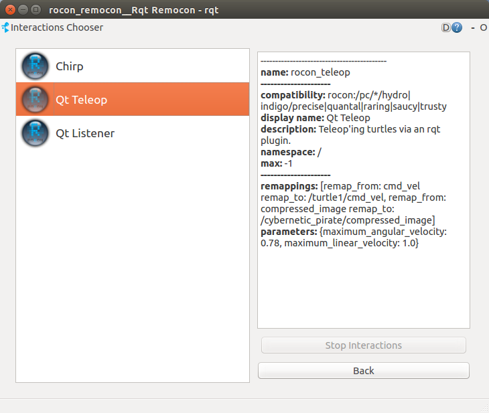Click the blue help question mark icon
489x413 pixels.
(457, 28)
